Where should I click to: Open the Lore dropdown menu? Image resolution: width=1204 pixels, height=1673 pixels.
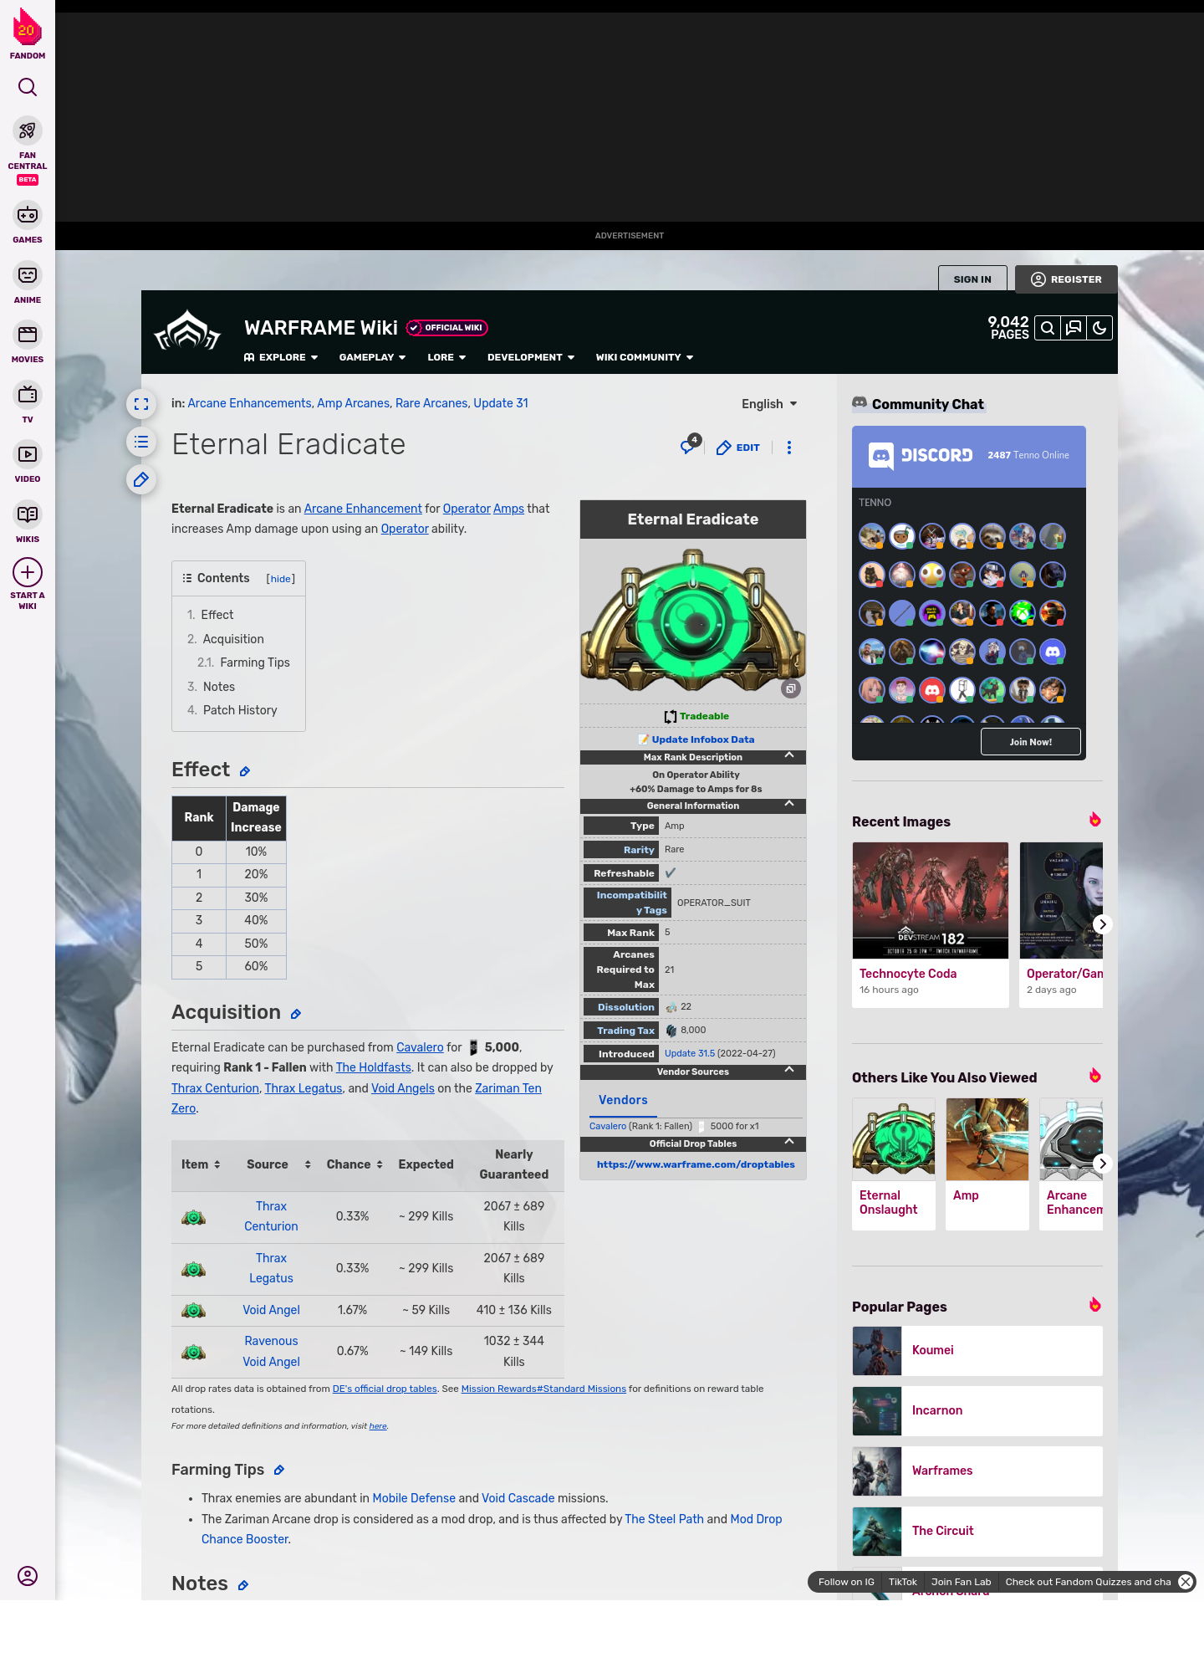coord(446,357)
